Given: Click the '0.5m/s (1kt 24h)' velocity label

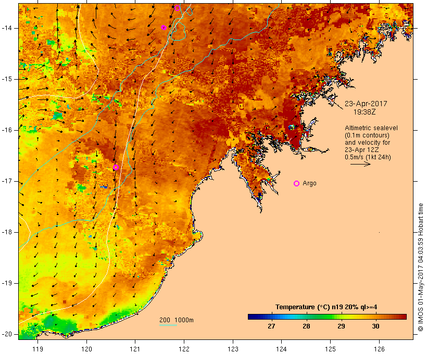Looking at the screenshot, I should [368, 157].
